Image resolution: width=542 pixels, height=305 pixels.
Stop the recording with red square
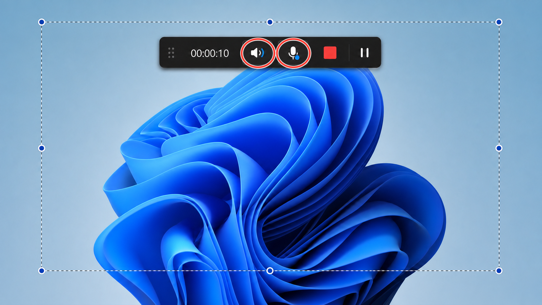point(330,53)
